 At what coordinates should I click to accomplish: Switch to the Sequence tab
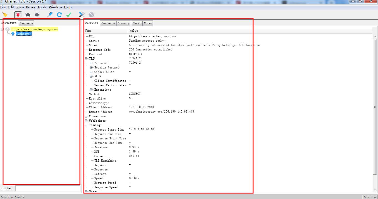[26, 23]
